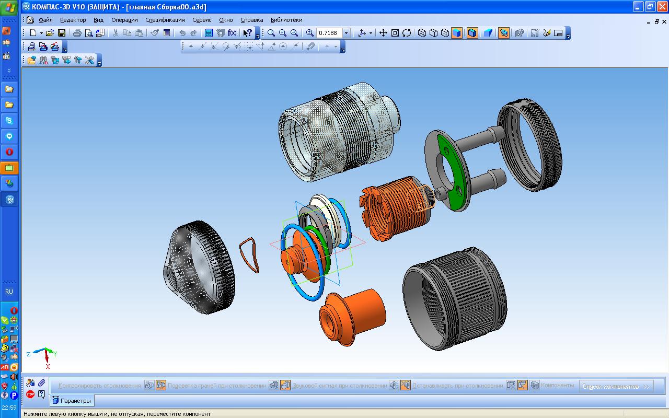Toggle shaded display mode
The width and height of the screenshot is (669, 418).
457,33
